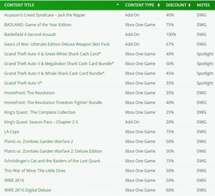215x196 pixels.
Task: Sort by Content Title column arrow
Action: tap(117, 4)
